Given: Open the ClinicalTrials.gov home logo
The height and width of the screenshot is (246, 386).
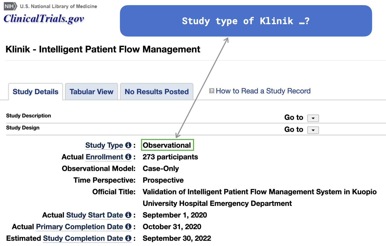Looking at the screenshot, I should coord(44,19).
